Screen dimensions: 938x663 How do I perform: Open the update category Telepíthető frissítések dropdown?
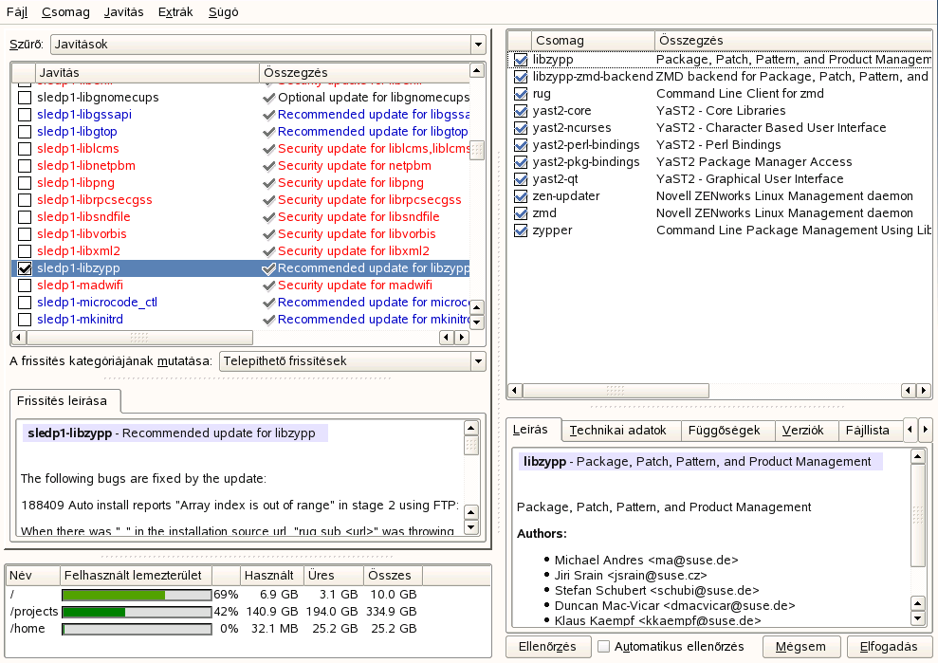coord(352,361)
